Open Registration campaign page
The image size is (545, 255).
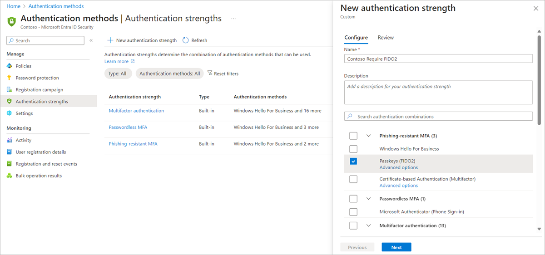pos(40,90)
